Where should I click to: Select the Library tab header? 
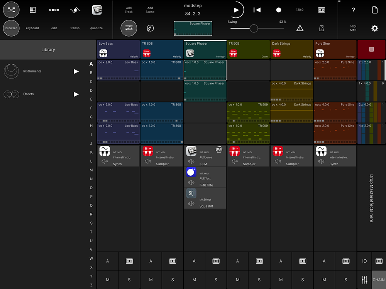48,50
